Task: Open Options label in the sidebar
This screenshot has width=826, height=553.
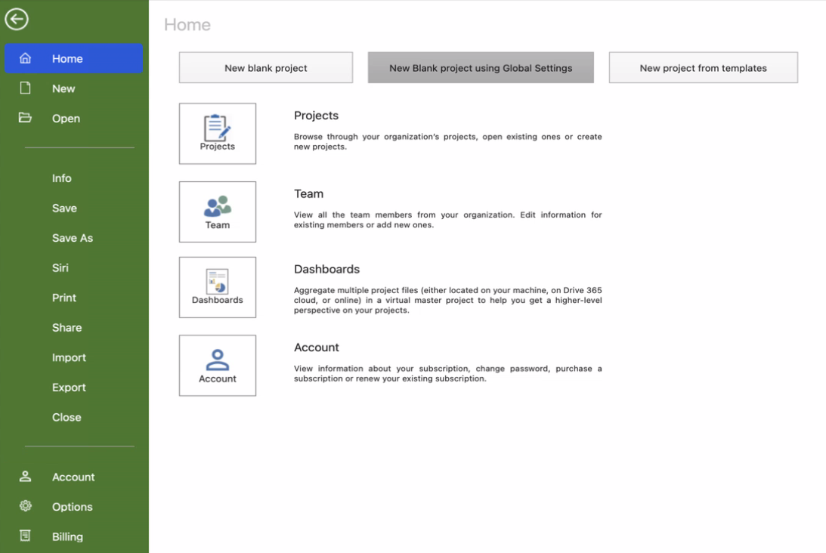Action: pos(72,507)
